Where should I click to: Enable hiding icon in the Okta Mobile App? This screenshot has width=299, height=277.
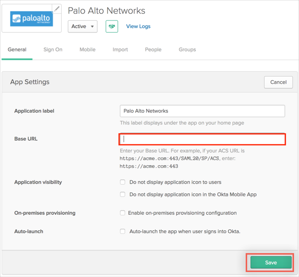point(123,194)
